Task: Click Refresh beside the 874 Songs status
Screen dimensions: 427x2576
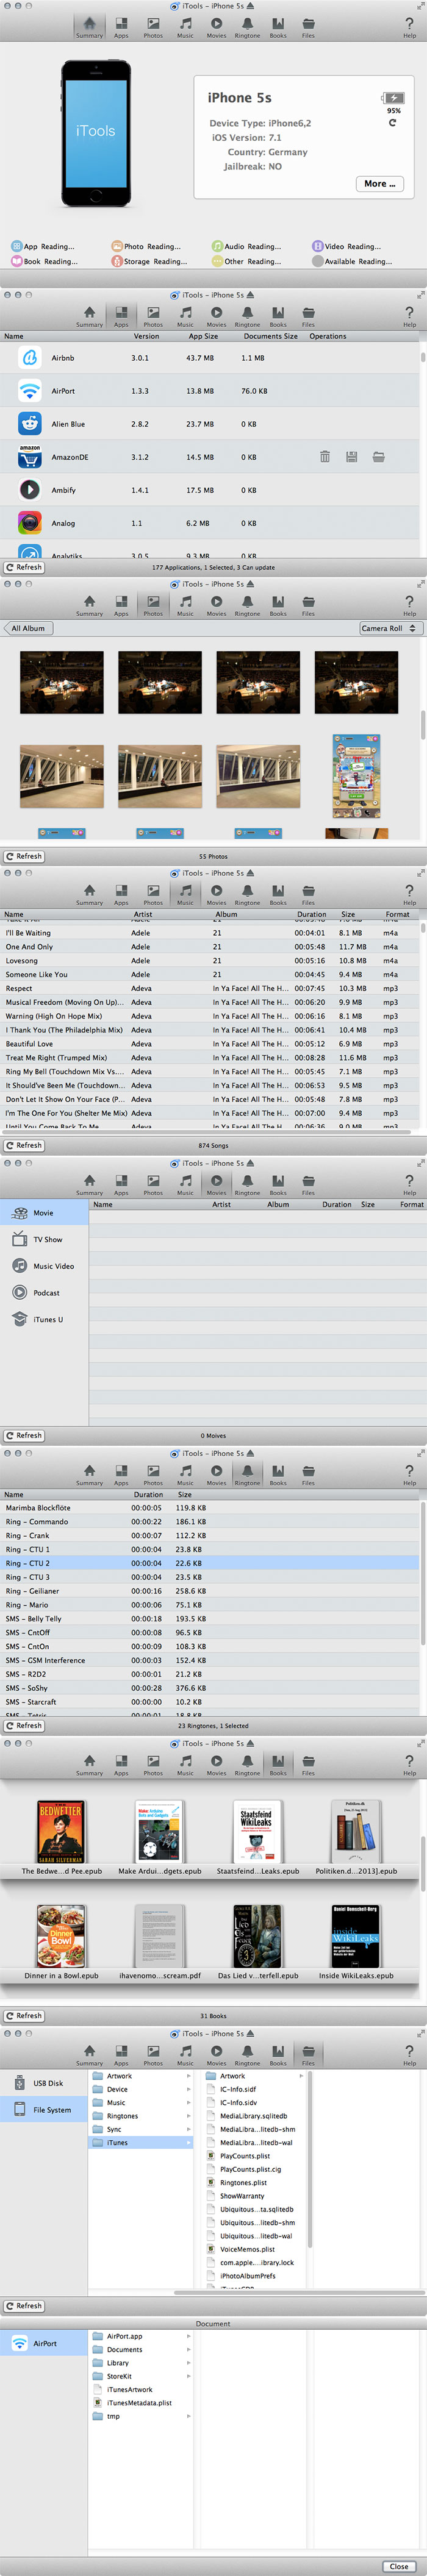Action: click(x=23, y=1145)
